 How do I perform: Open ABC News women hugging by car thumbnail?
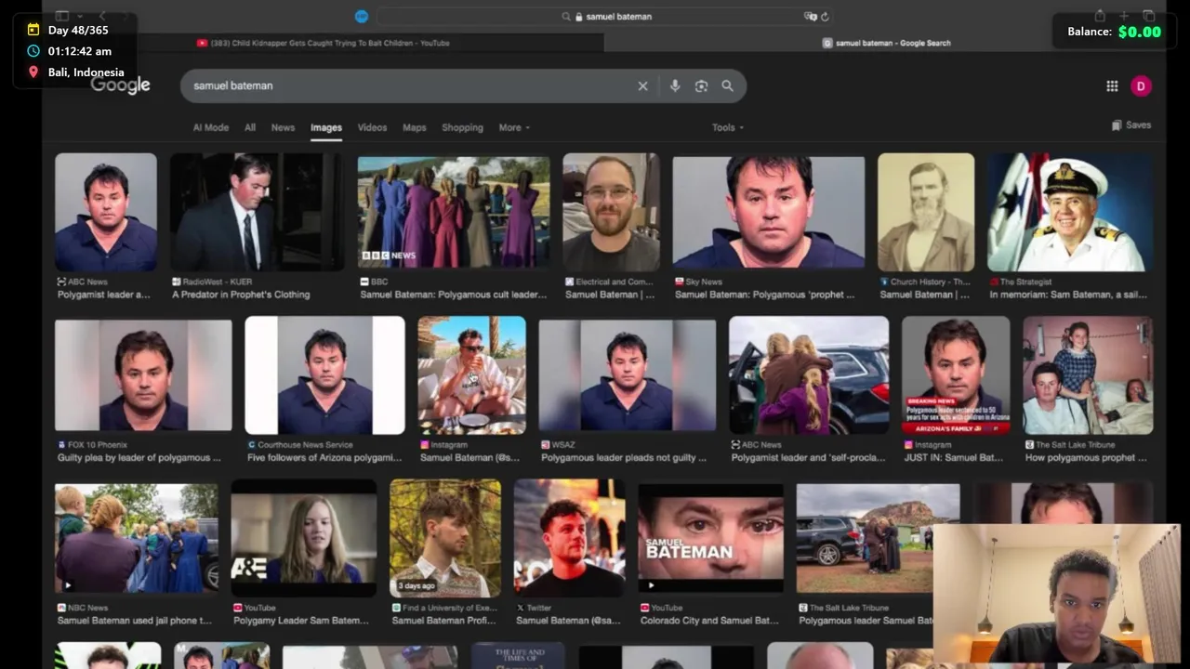(809, 375)
